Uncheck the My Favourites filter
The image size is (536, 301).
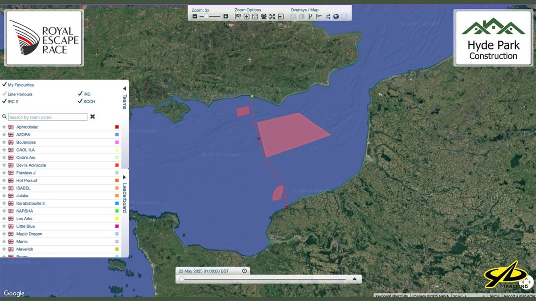[4, 85]
